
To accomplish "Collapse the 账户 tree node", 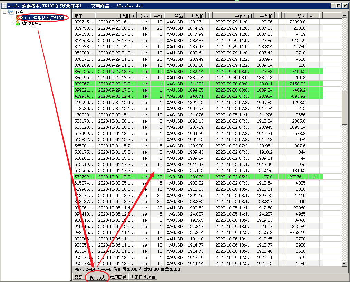I will coord(4,12).
